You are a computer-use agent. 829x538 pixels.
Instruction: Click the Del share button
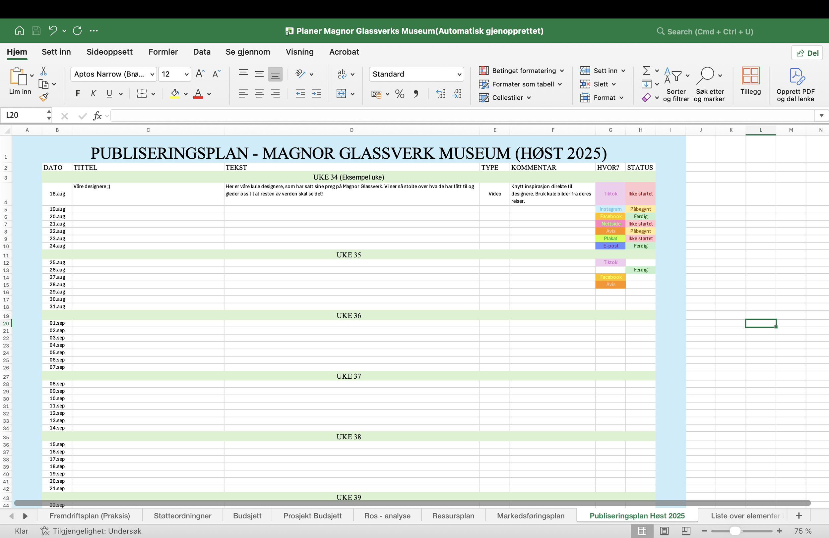point(807,53)
